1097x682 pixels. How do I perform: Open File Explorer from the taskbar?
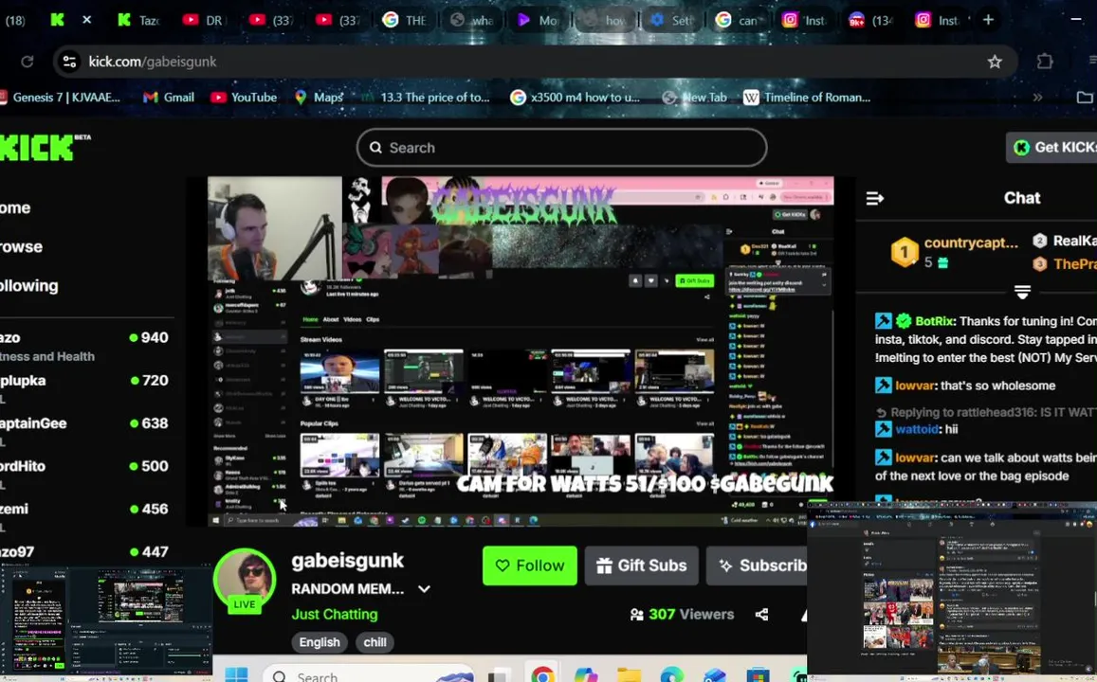point(629,674)
